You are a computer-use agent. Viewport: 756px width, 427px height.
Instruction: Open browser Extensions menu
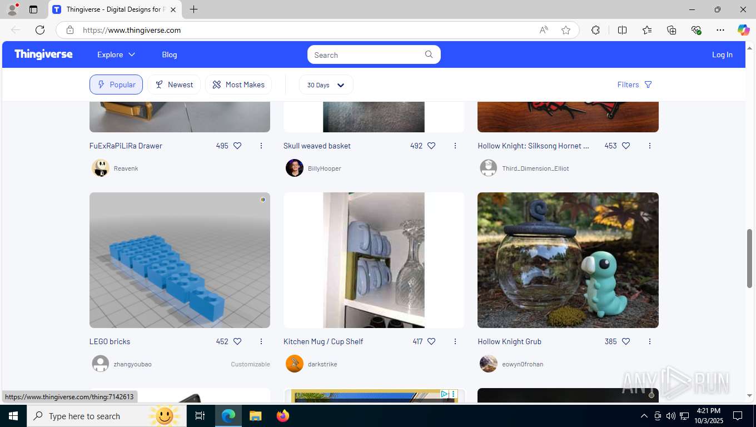click(x=595, y=30)
